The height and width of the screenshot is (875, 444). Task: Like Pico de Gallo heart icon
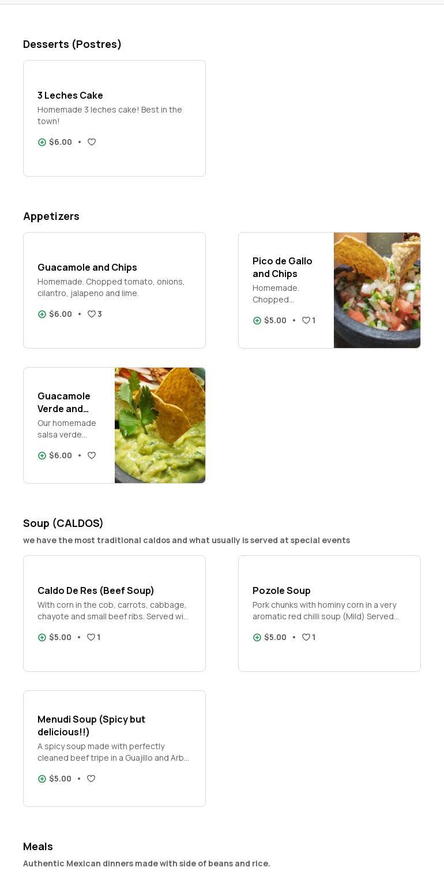pos(306,320)
